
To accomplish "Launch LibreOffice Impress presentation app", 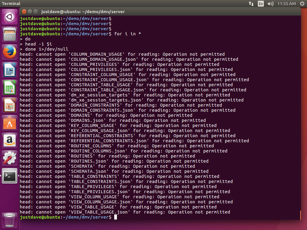I will [10, 105].
